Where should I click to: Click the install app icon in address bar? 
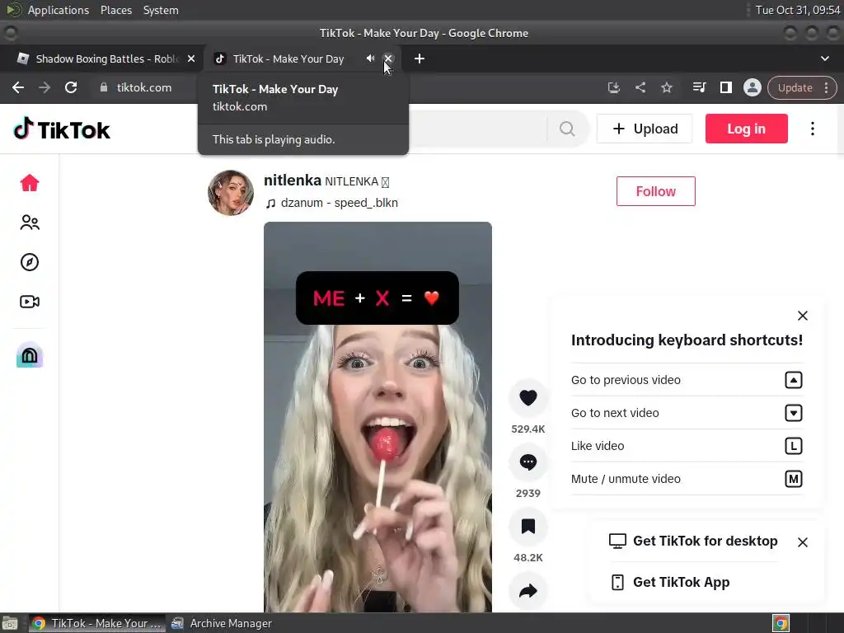[x=613, y=87]
